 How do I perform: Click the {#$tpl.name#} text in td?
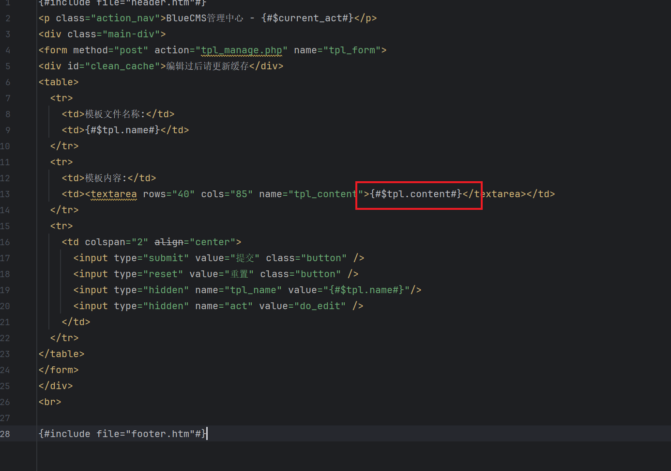pyautogui.click(x=122, y=130)
